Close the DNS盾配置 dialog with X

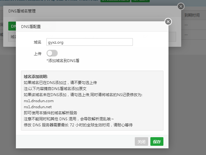tap(168, 22)
